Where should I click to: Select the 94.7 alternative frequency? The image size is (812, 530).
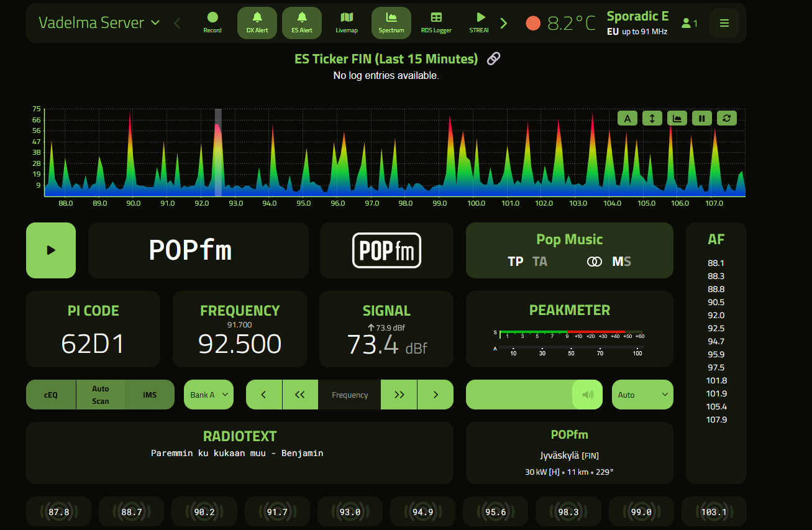tap(716, 341)
